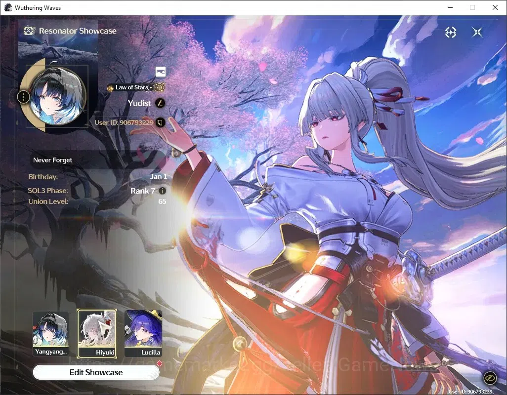Click the Union Level 65 value

[x=162, y=201]
